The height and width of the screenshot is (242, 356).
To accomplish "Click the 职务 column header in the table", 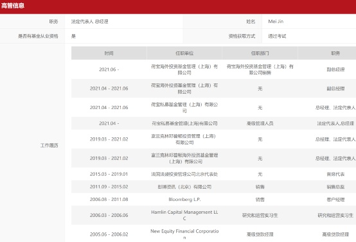I will 335,53.
